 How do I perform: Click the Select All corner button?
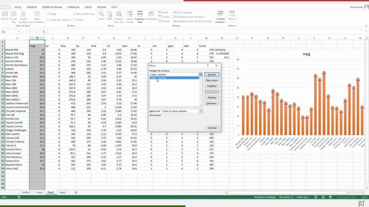pyautogui.click(x=2, y=38)
